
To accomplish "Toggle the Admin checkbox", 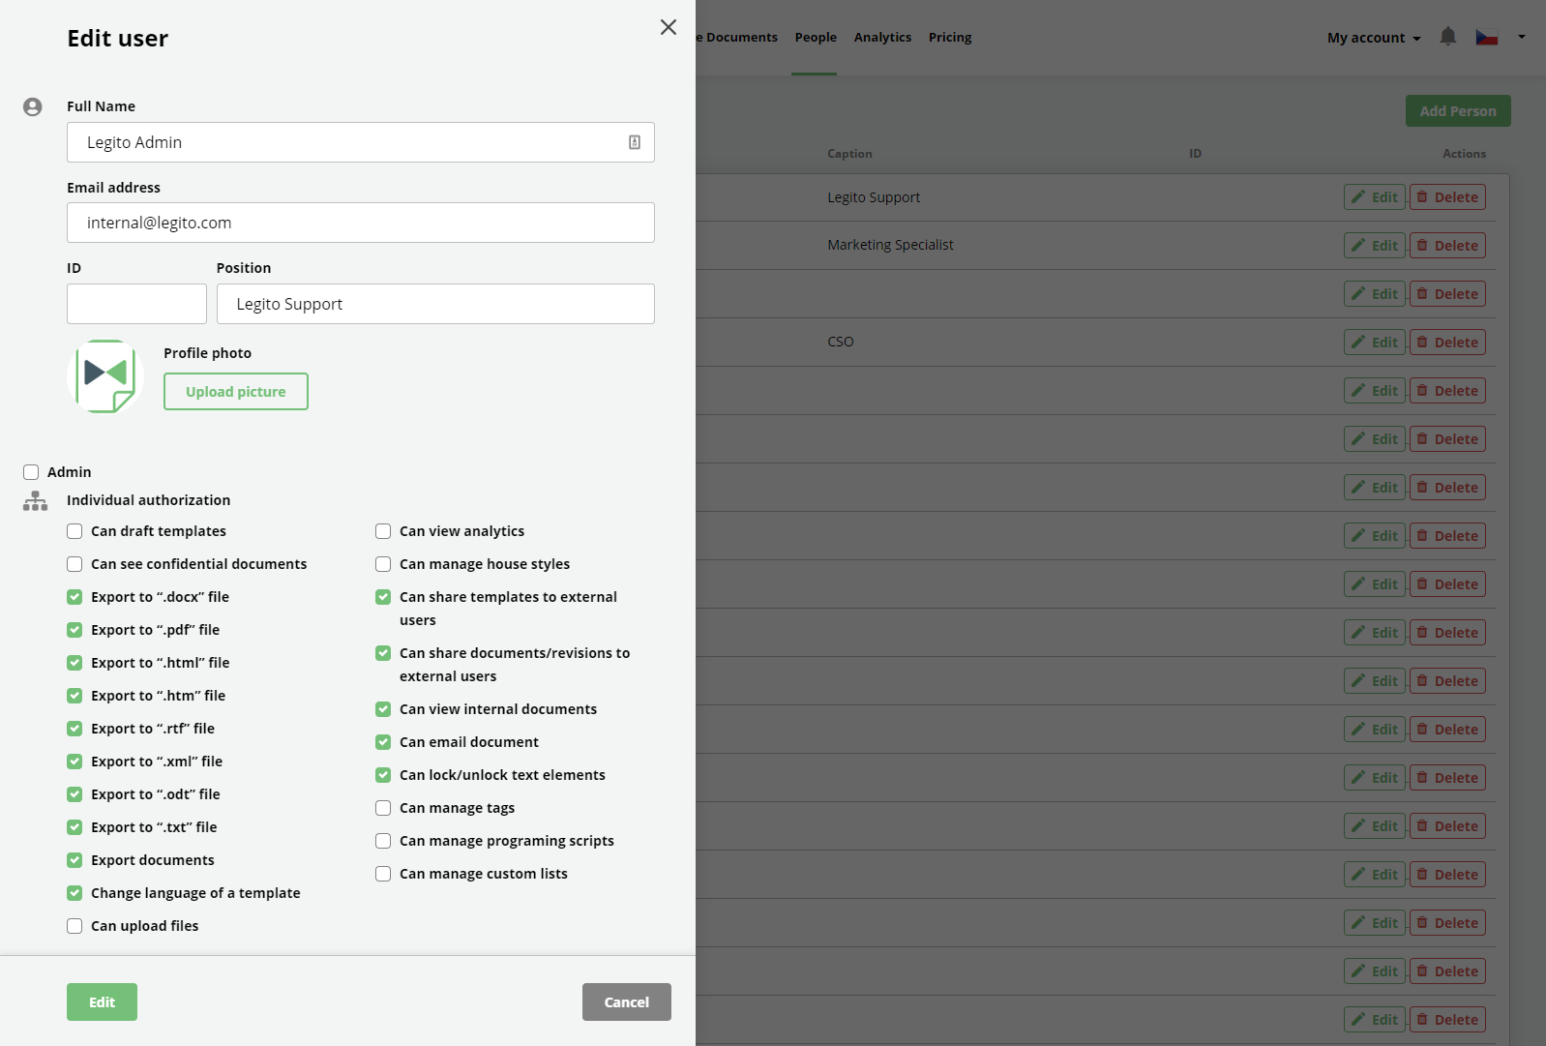I will tap(31, 472).
